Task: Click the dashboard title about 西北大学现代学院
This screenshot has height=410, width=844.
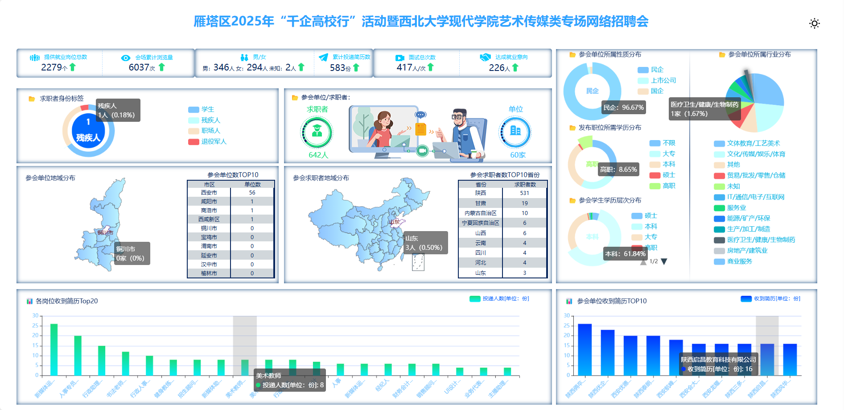Action: 421,21
